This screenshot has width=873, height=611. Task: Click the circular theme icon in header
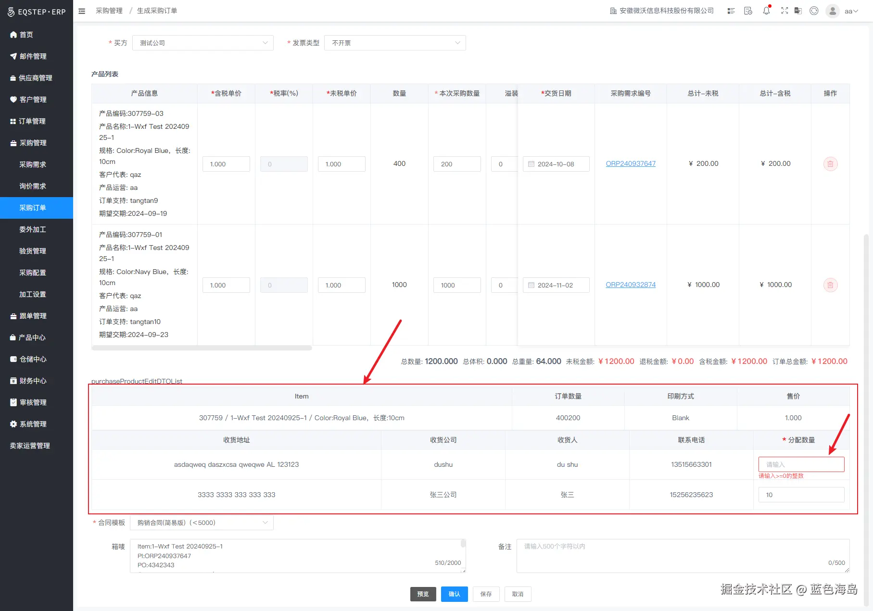(x=814, y=11)
